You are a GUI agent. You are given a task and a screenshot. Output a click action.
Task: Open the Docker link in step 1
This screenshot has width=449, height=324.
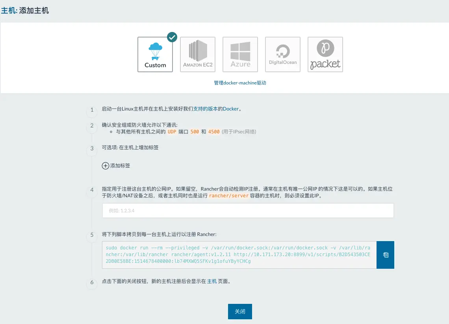[x=230, y=109]
